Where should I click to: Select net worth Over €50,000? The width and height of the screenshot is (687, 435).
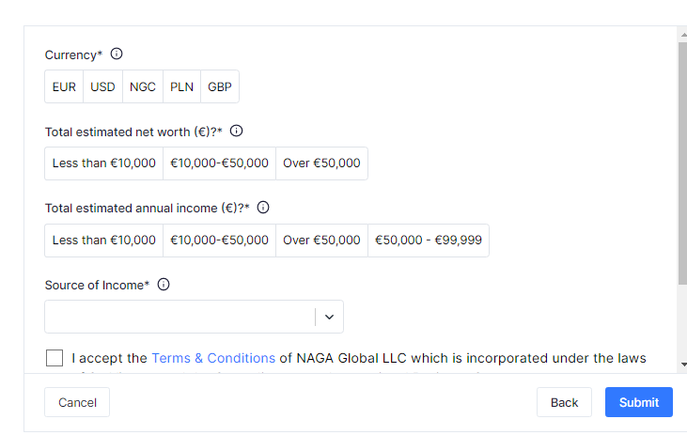[x=321, y=163]
